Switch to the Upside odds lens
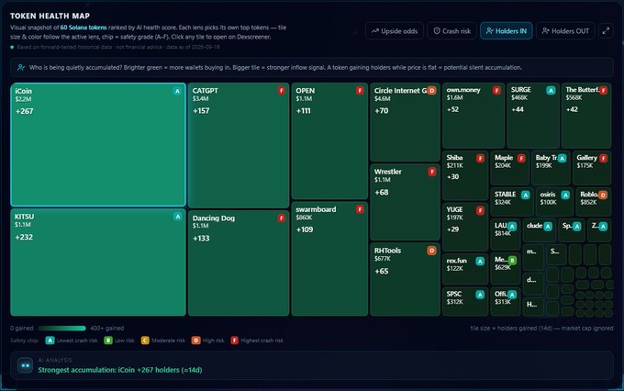Viewport: 624px width, 391px height. coord(395,31)
